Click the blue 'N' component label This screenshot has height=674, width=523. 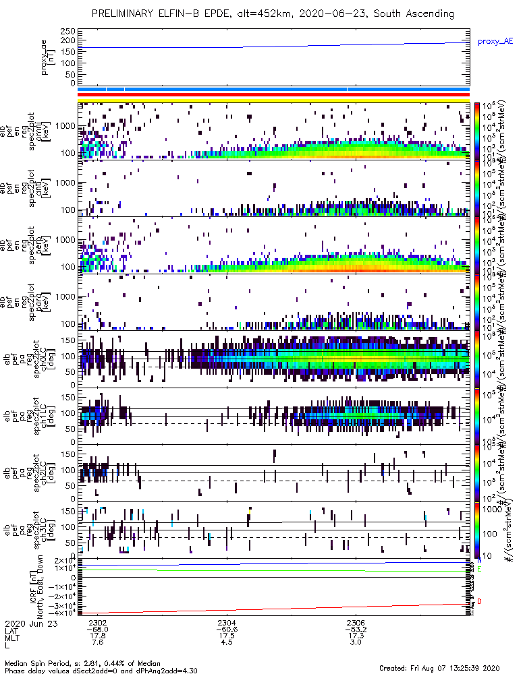coord(479,560)
